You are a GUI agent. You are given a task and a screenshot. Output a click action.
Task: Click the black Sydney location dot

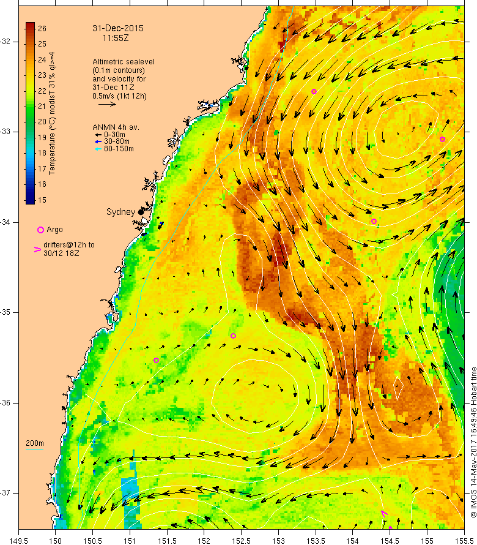141,212
